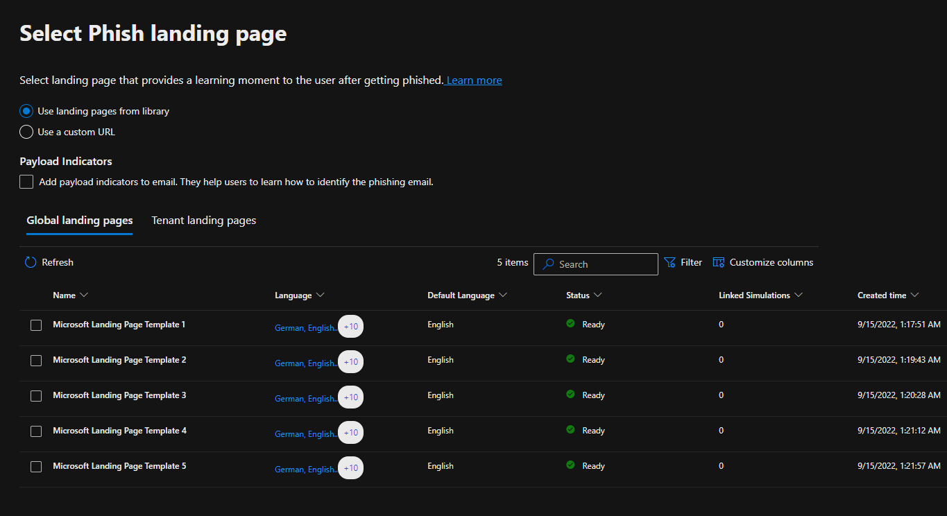This screenshot has height=516, width=947.
Task: Click the green Ready status icon for Template 2
Action: [x=570, y=359]
